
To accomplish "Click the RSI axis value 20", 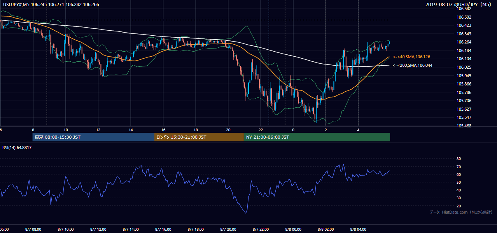I will (458, 206).
